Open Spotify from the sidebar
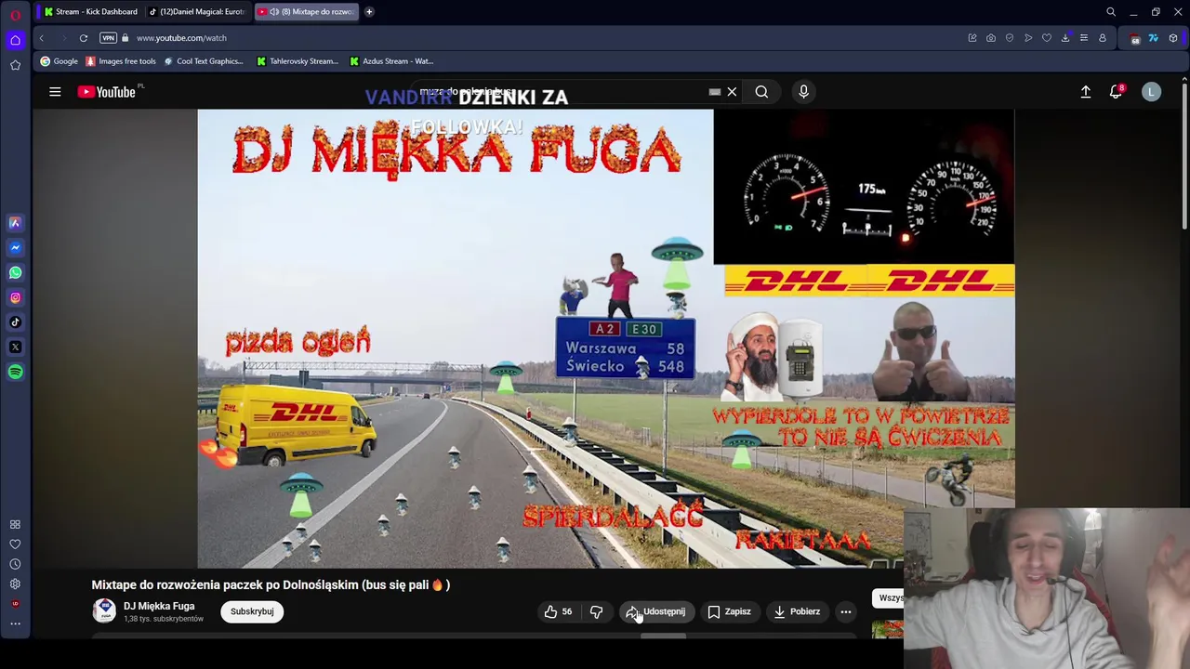 click(15, 372)
